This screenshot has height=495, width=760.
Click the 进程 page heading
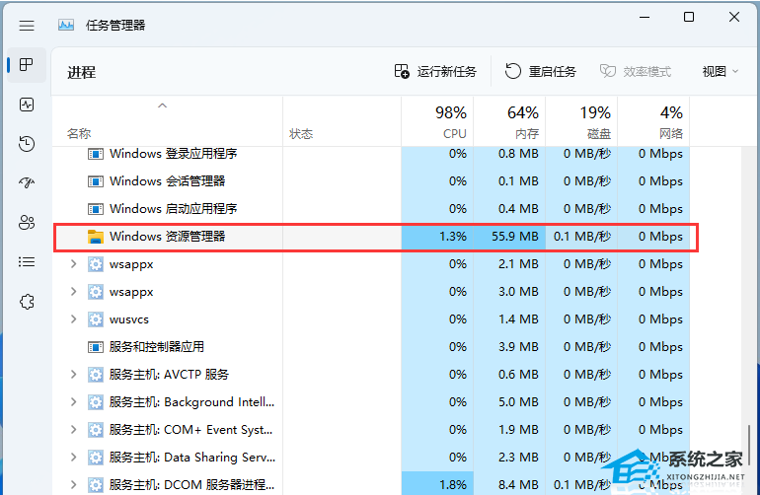81,73
